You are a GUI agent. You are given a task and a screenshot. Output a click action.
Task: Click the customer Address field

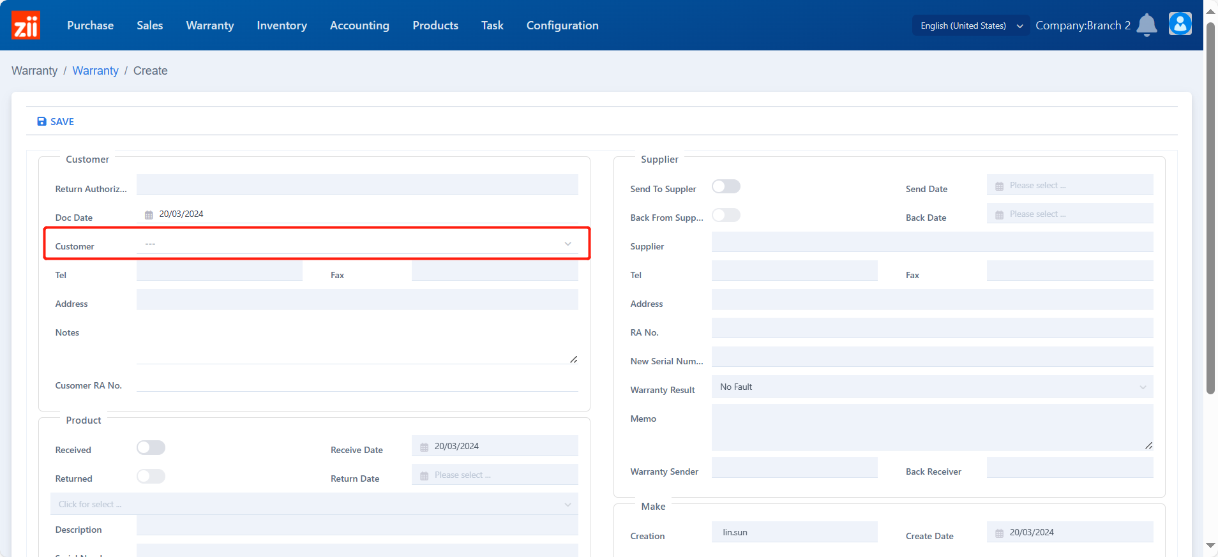[x=357, y=299]
